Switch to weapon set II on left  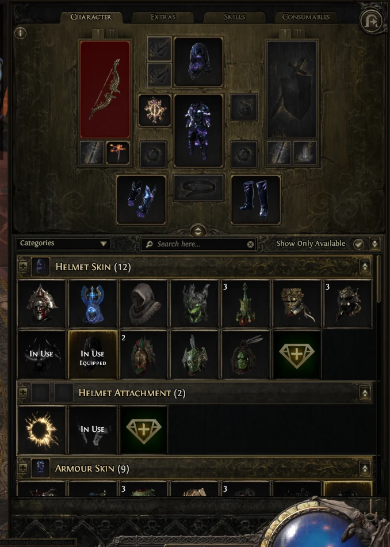[112, 33]
